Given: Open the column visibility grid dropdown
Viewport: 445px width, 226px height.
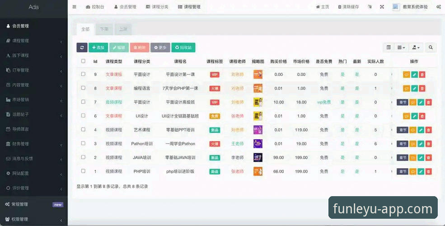Looking at the screenshot, I should click(401, 47).
